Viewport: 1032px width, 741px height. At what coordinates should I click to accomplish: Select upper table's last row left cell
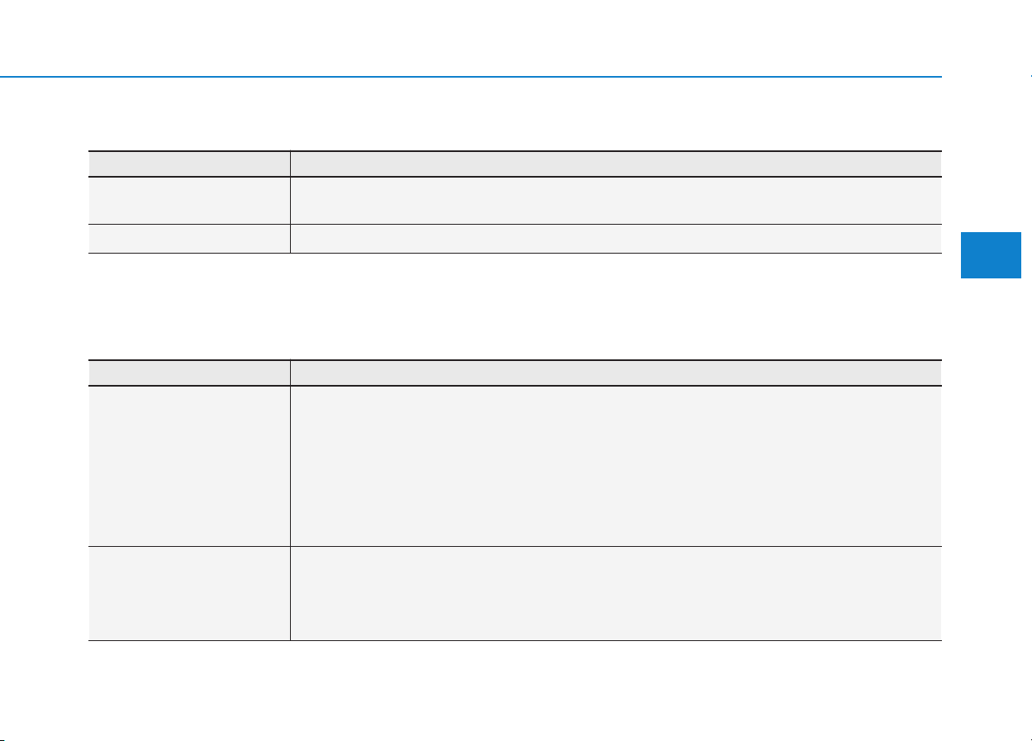pyautogui.click(x=189, y=238)
